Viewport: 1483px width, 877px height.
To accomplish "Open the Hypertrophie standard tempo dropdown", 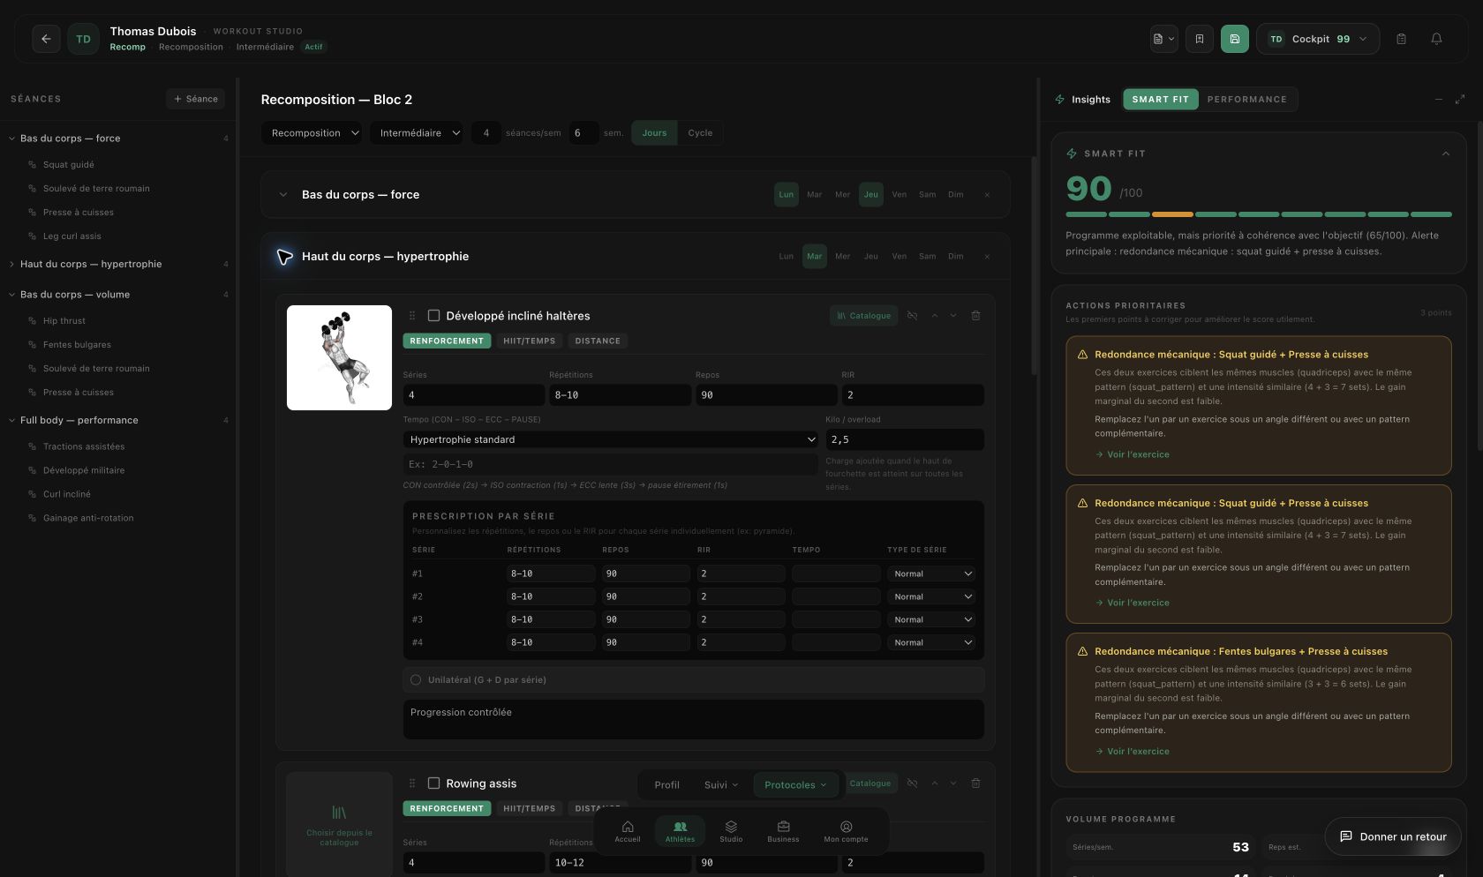I will [610, 439].
